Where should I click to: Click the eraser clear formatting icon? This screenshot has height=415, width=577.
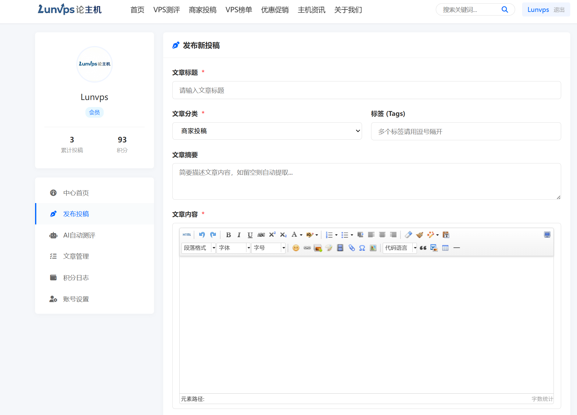pos(408,235)
